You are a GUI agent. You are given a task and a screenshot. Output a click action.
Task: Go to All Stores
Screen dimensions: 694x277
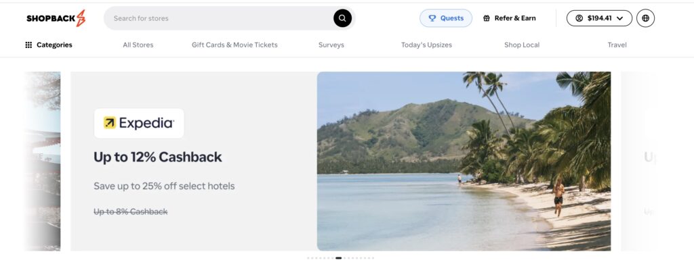click(138, 45)
